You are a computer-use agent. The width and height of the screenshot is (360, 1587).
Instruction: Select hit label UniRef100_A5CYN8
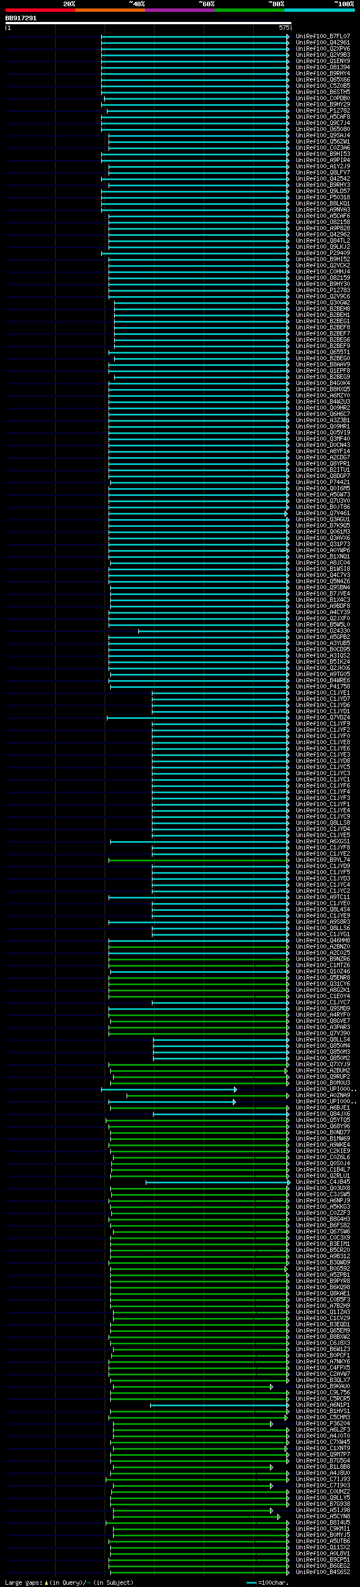pyautogui.click(x=323, y=1516)
